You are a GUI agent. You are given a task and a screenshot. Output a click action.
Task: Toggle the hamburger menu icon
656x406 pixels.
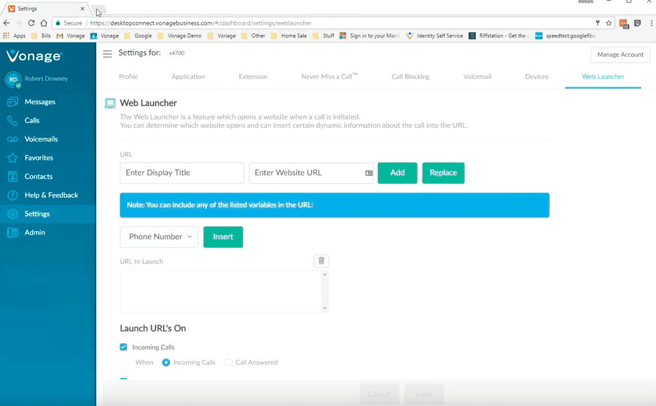(x=107, y=54)
